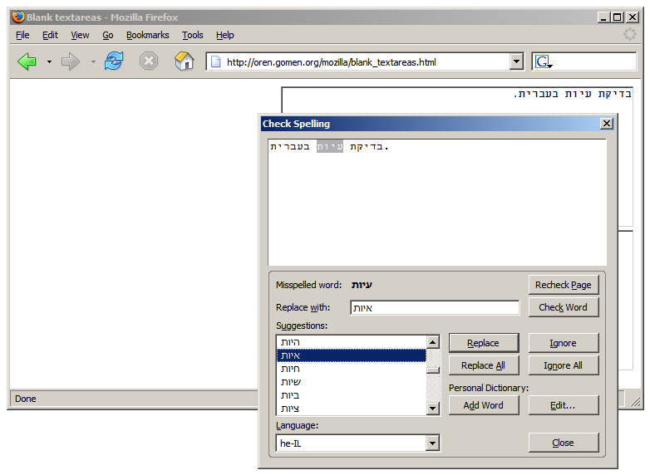Open the Help menu
The image size is (650, 475).
(224, 35)
